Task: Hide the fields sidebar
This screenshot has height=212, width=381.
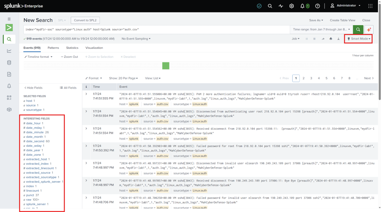Action: (x=33, y=88)
